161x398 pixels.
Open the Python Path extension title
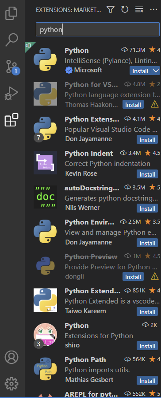click(85, 360)
